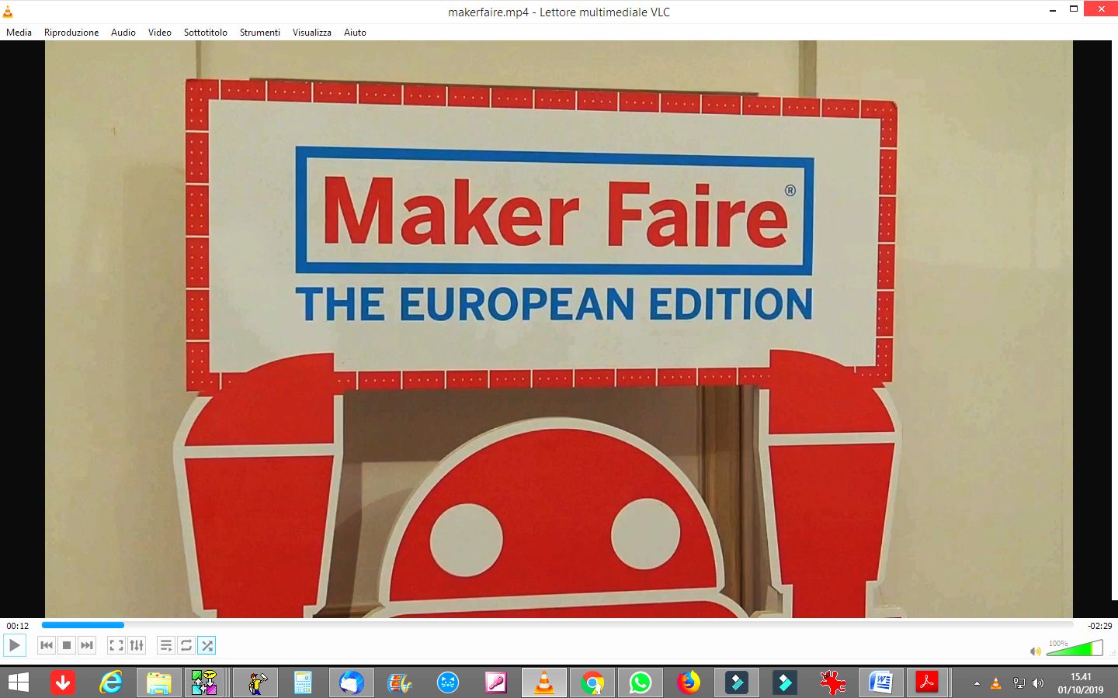Open the Visualizza menu
This screenshot has width=1118, height=698.
[312, 33]
